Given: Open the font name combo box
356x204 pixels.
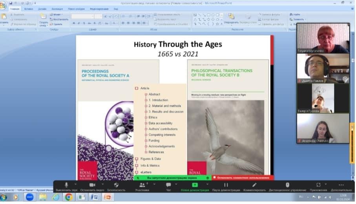Looking at the screenshot, I should pyautogui.click(x=82, y=16).
